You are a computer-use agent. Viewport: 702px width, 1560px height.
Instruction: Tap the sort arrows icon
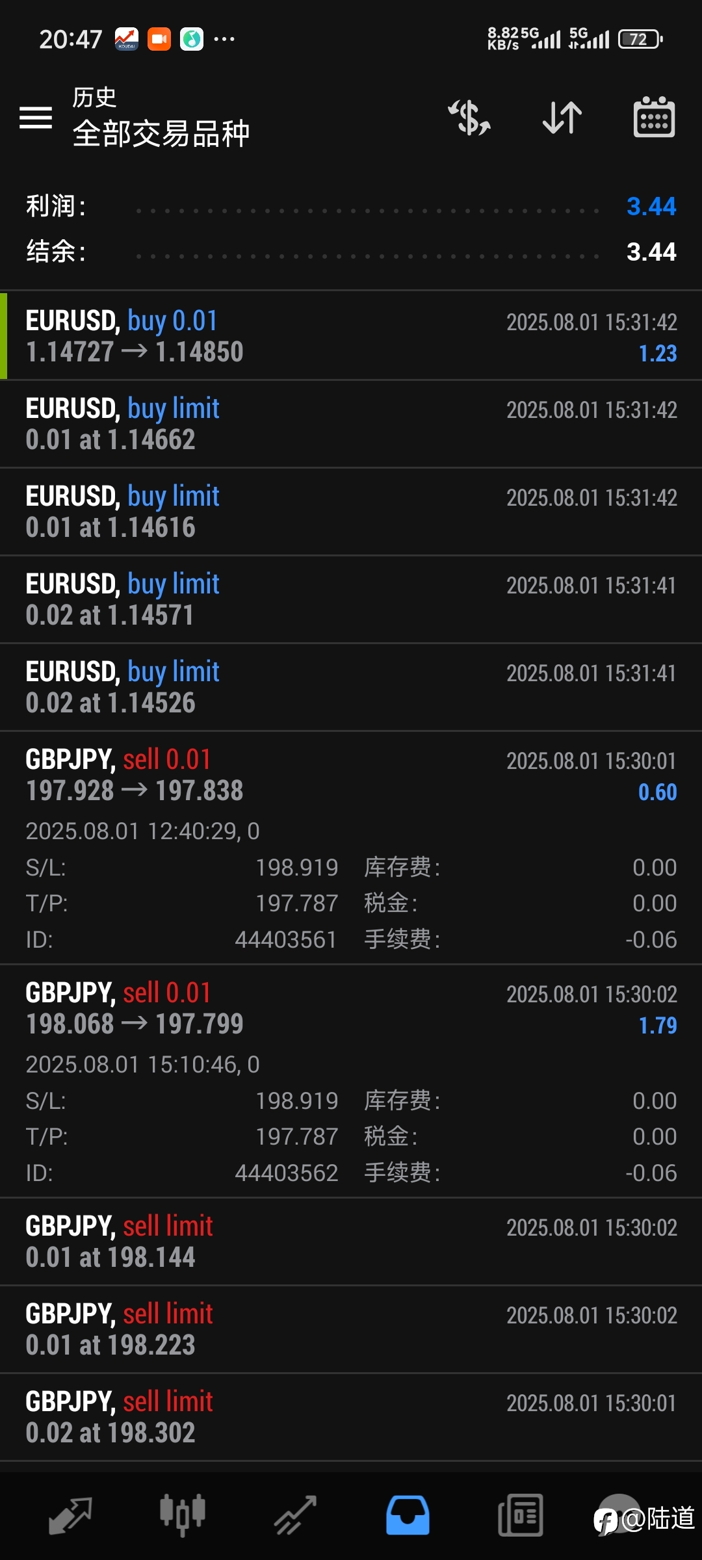coord(562,118)
